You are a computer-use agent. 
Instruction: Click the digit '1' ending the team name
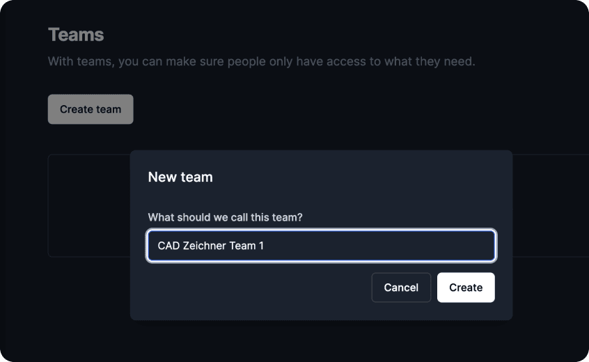(x=262, y=246)
